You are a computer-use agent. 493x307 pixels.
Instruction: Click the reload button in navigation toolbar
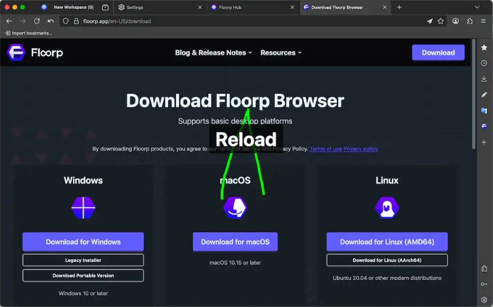click(36, 21)
